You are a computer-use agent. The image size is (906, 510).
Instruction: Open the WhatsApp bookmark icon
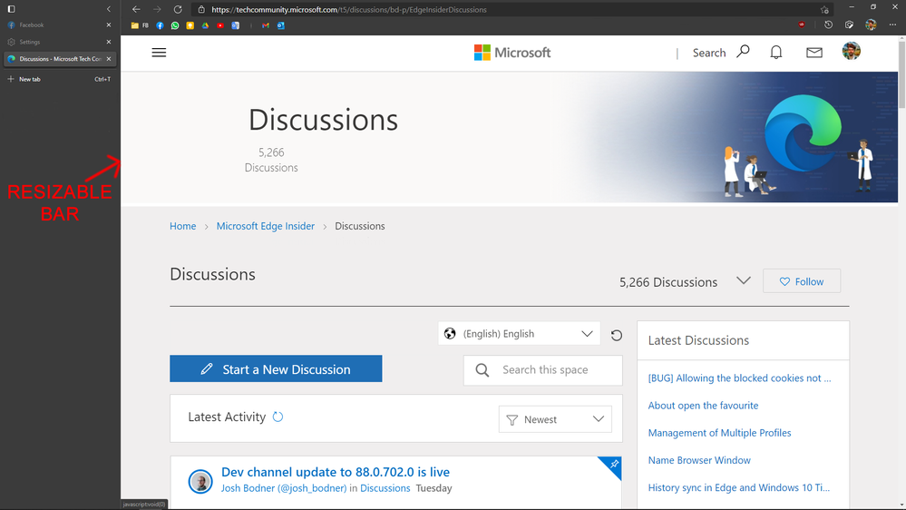175,25
